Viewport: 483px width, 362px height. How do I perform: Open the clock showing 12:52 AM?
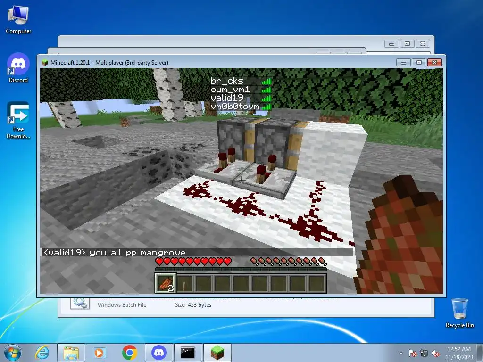coord(458,349)
